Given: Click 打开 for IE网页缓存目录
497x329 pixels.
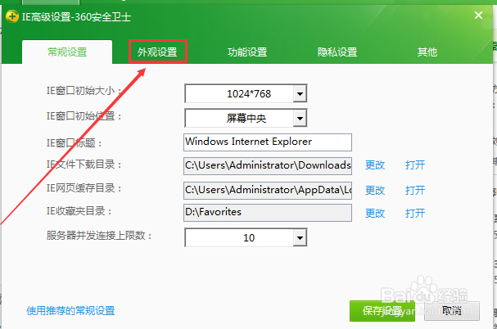Looking at the screenshot, I should pyautogui.click(x=415, y=190).
